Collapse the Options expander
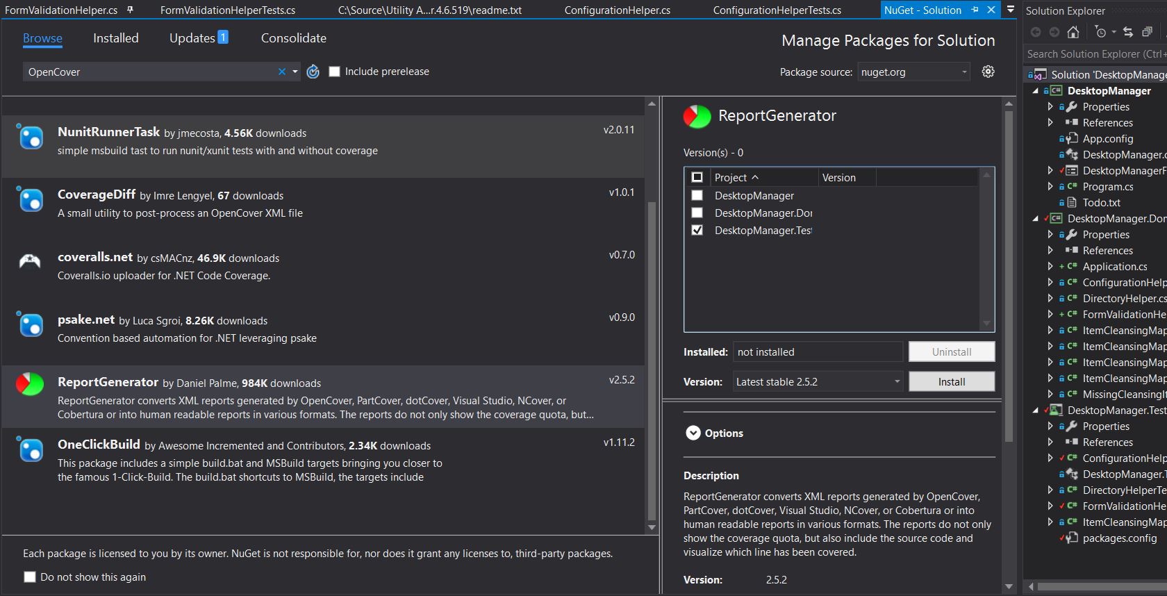The height and width of the screenshot is (596, 1167). pyautogui.click(x=693, y=433)
